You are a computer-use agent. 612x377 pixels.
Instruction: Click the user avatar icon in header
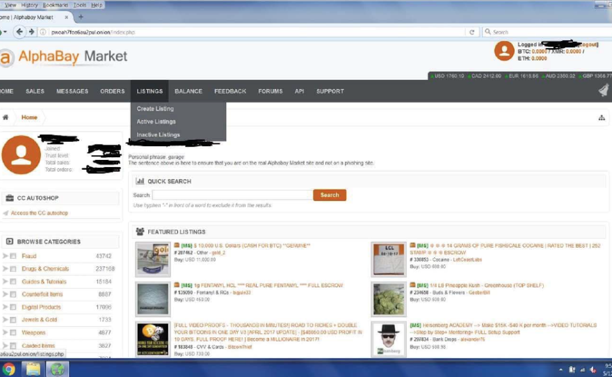pyautogui.click(x=504, y=51)
